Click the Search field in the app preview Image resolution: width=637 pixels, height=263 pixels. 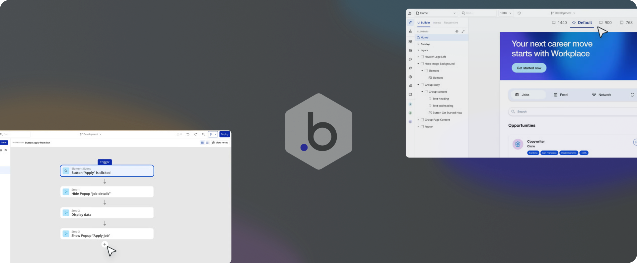[573, 112]
